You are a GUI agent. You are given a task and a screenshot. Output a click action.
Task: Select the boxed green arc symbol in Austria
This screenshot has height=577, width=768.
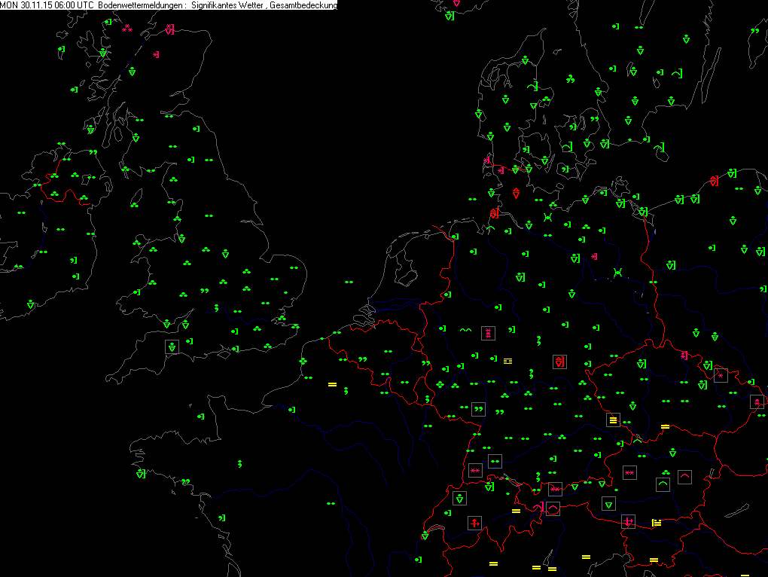663,484
